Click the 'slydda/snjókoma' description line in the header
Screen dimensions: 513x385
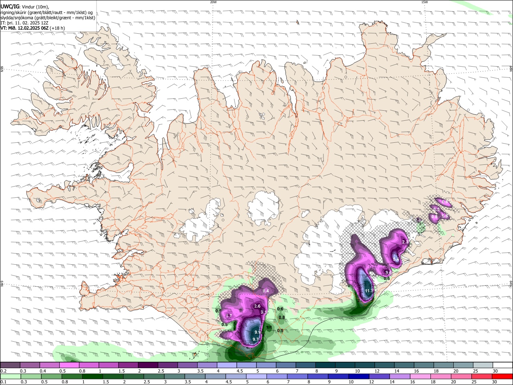[48, 18]
